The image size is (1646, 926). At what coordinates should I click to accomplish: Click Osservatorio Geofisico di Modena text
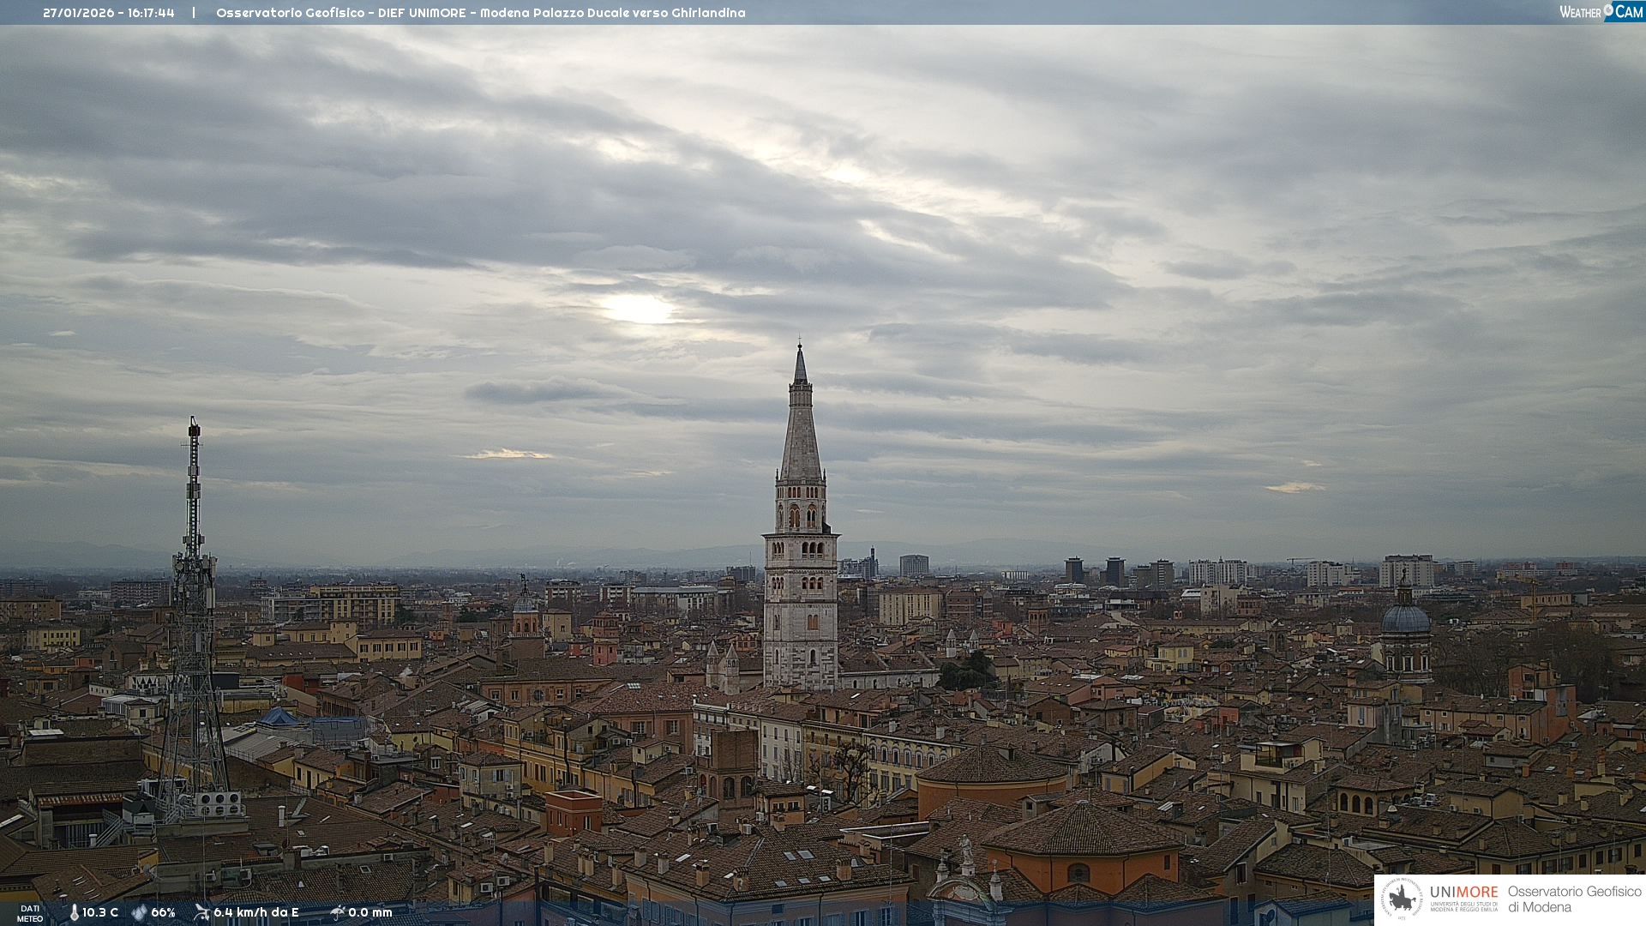tap(1574, 899)
